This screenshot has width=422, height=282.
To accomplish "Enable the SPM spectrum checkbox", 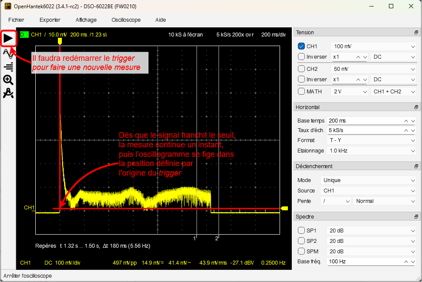I will (x=301, y=252).
